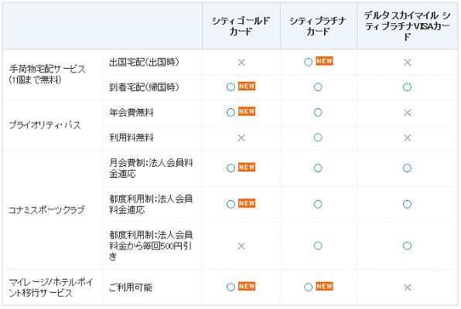Click X mark for 出国宅配 Gold card
461x309 pixels.
point(241,63)
